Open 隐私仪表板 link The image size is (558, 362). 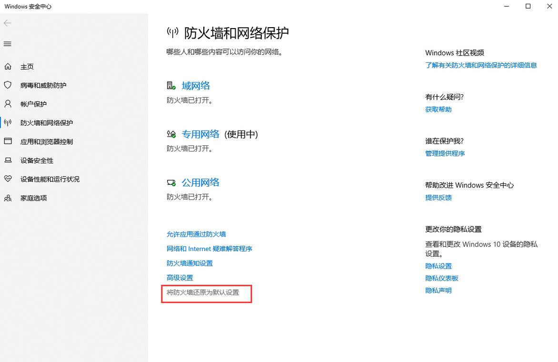(442, 278)
